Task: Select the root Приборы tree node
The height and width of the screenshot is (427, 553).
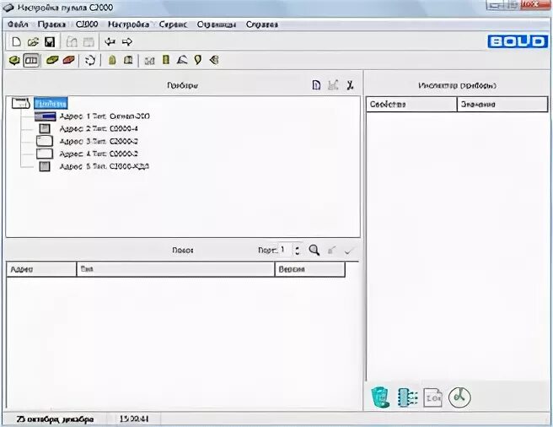Action: point(51,103)
